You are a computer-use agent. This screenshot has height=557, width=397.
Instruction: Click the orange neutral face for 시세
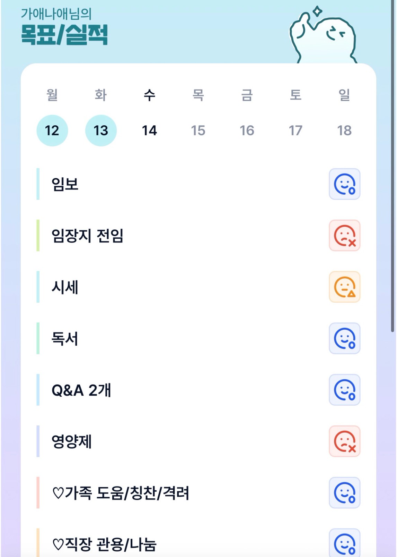(x=344, y=287)
